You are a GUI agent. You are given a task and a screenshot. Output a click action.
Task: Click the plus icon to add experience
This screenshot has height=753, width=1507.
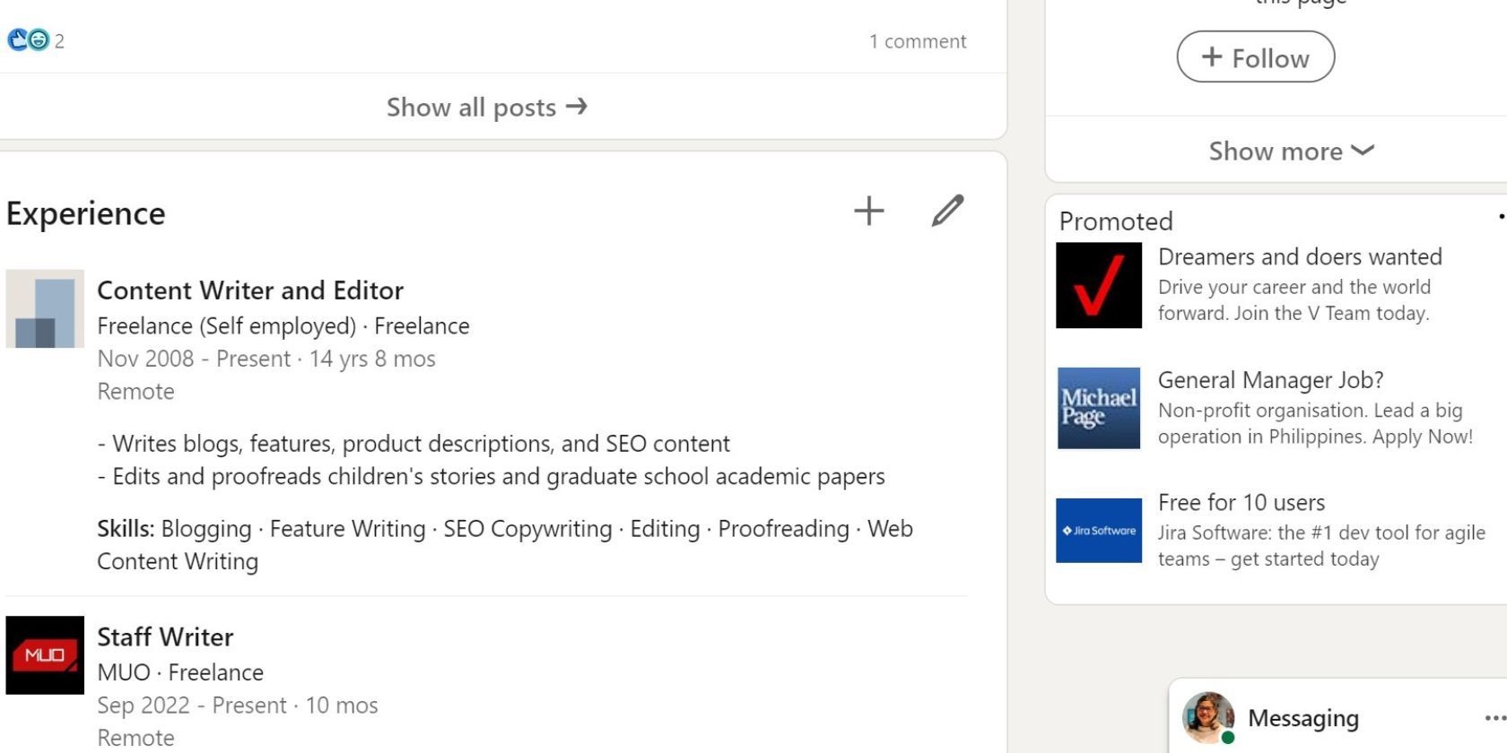[x=868, y=212]
